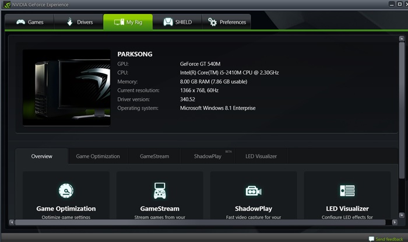Click the LED Visualizer icon

point(347,191)
